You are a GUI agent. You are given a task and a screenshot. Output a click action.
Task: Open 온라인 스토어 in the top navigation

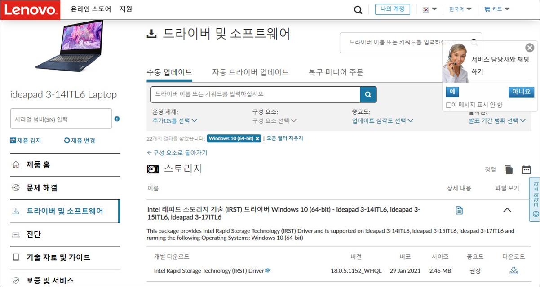pyautogui.click(x=91, y=9)
